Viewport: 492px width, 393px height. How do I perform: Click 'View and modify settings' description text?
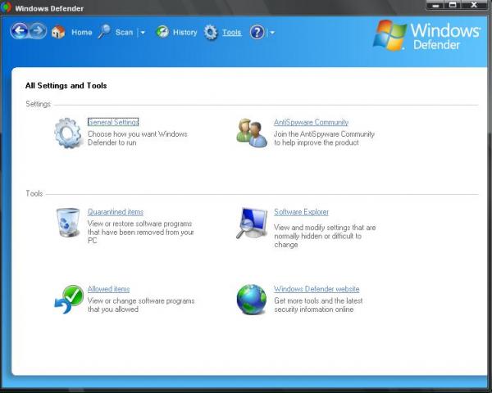tap(325, 236)
